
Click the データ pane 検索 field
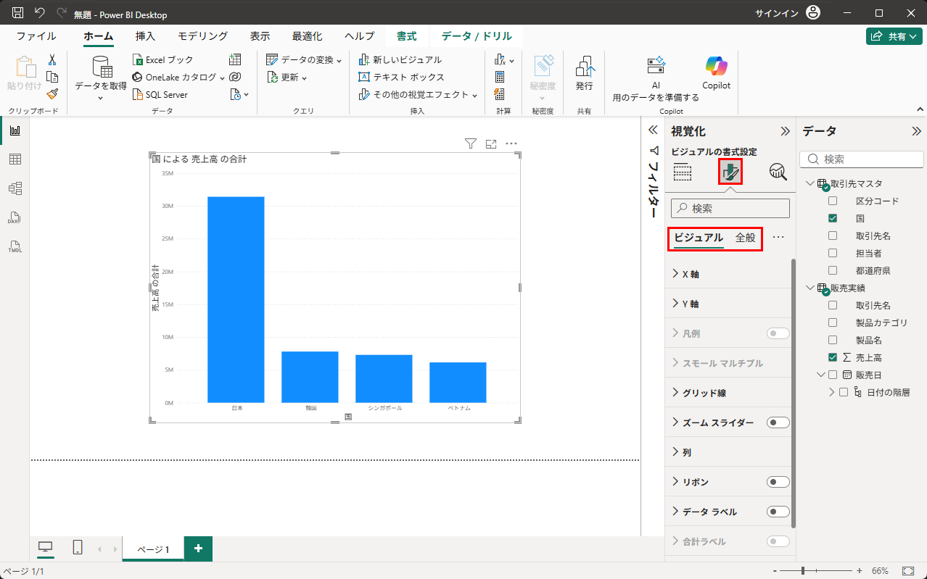point(860,159)
